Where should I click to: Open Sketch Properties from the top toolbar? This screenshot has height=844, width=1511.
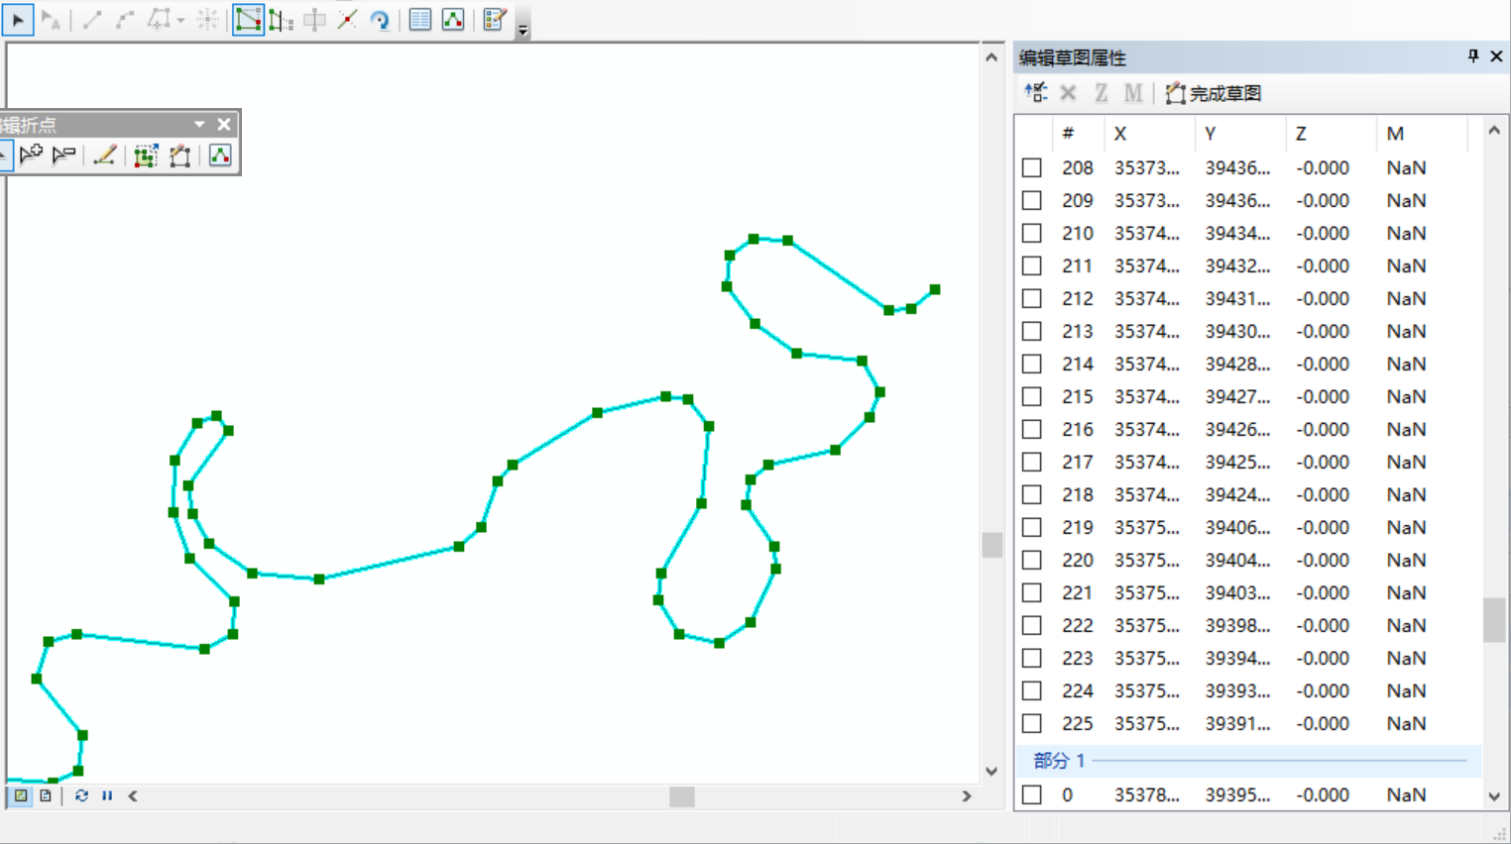tap(453, 20)
